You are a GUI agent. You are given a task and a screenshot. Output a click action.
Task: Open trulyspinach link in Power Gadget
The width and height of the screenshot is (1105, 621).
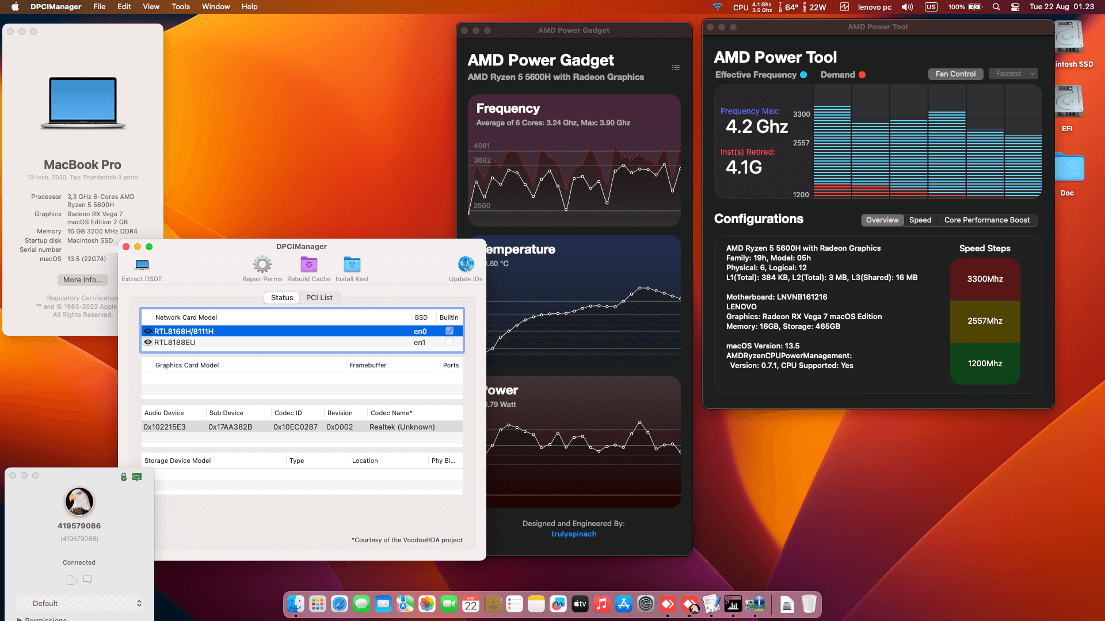pos(574,534)
